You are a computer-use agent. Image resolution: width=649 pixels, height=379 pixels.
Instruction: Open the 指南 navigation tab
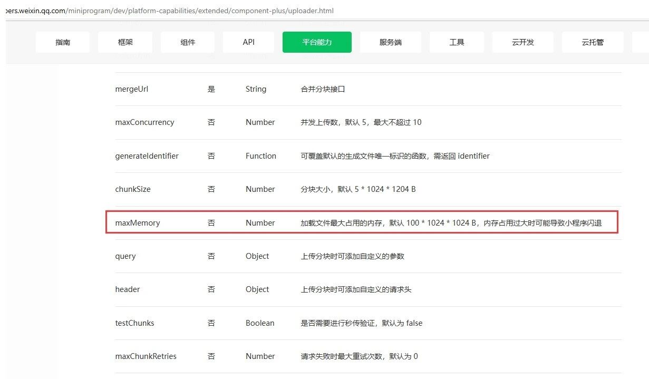63,42
